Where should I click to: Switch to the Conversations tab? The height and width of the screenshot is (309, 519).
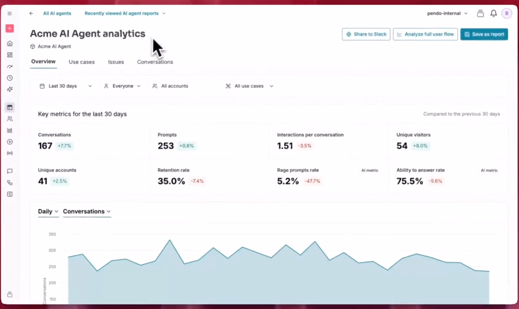tap(155, 62)
